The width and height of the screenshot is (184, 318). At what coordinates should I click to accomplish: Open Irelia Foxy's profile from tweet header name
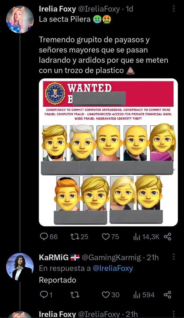pyautogui.click(x=57, y=9)
